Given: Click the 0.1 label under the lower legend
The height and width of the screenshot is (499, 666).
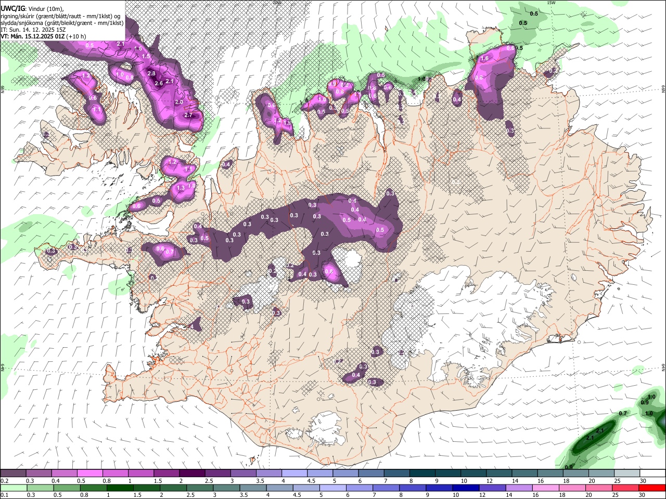Looking at the screenshot, I should [5, 495].
